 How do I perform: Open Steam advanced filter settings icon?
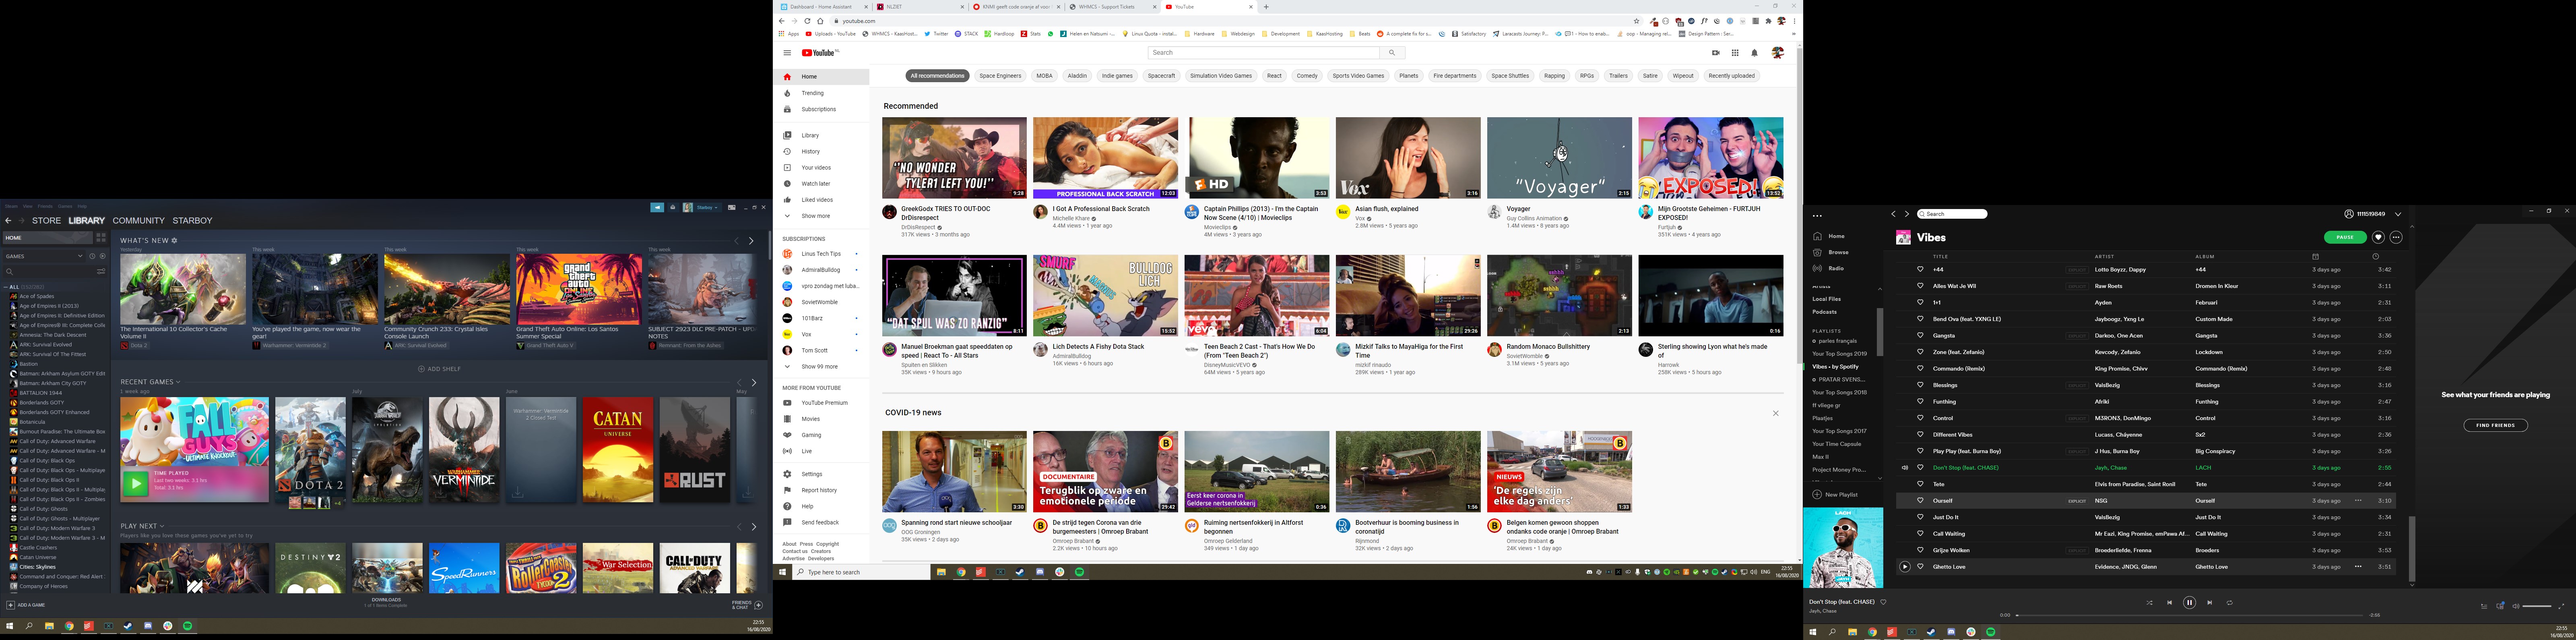click(101, 271)
